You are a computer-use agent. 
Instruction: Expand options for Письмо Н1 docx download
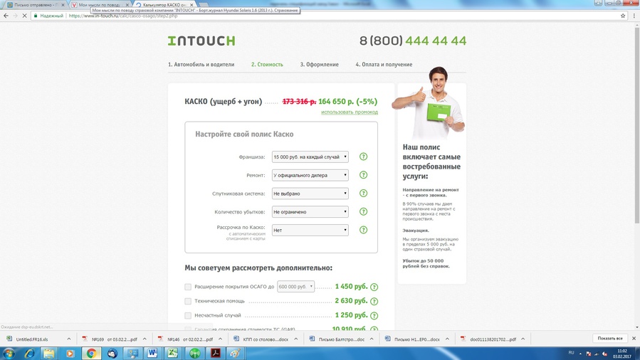pyautogui.click(x=447, y=339)
